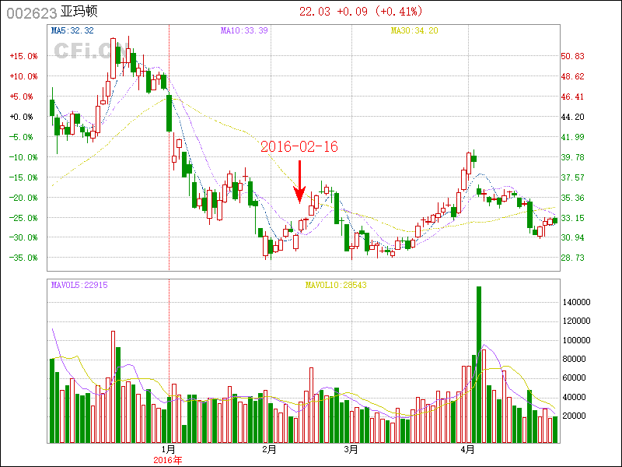This screenshot has height=467, width=622.
Task: Select price level 39.78
Action: point(572,157)
